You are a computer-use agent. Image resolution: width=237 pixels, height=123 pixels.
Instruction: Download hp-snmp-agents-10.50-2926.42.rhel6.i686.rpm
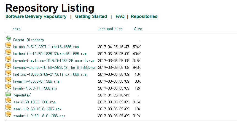pyautogui.click(x=55, y=68)
